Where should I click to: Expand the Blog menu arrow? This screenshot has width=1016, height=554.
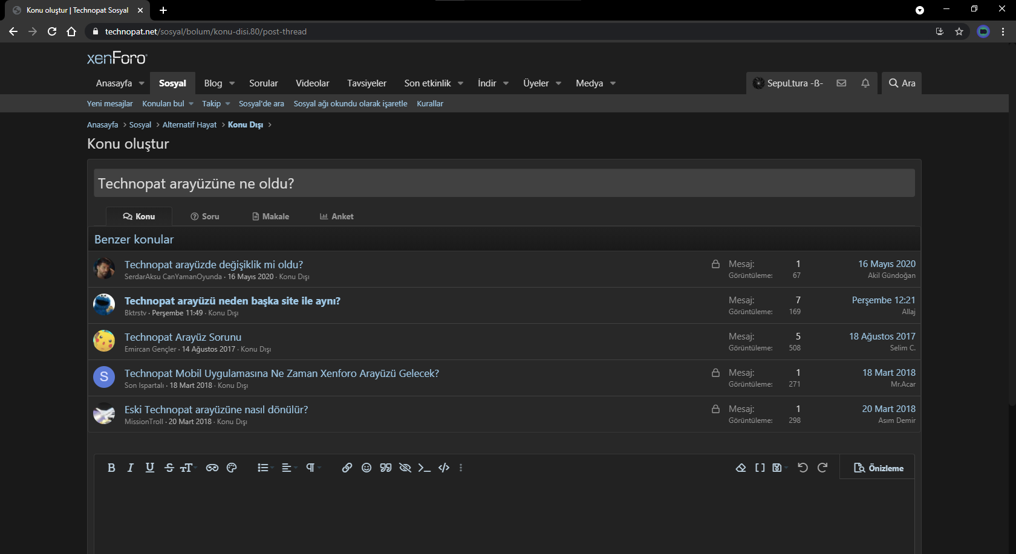click(232, 83)
